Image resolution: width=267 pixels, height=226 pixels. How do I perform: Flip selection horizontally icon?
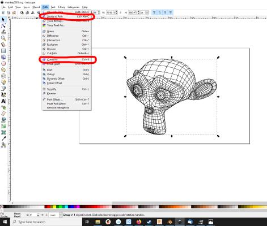pyautogui.click(x=33, y=12)
